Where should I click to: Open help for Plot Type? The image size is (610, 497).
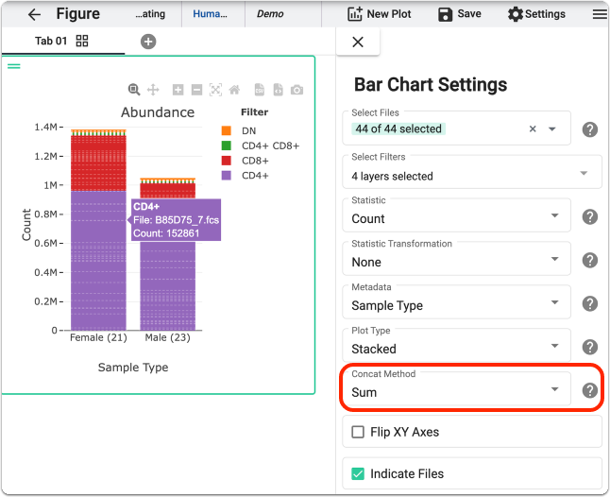click(590, 347)
